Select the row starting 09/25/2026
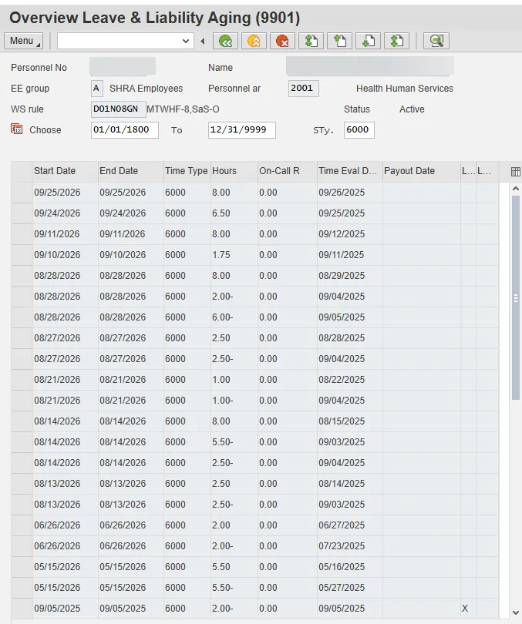522x624 pixels. coord(22,193)
